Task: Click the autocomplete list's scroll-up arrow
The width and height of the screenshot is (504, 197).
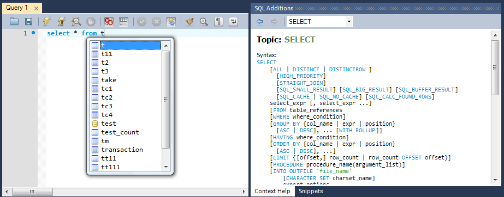Action: point(166,46)
